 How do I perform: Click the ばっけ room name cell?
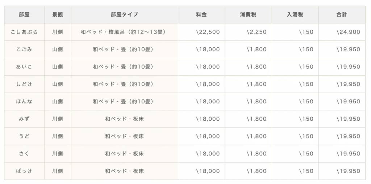tap(24, 171)
